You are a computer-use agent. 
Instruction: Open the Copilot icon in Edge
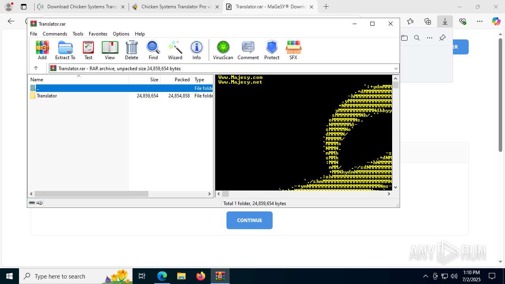[496, 21]
